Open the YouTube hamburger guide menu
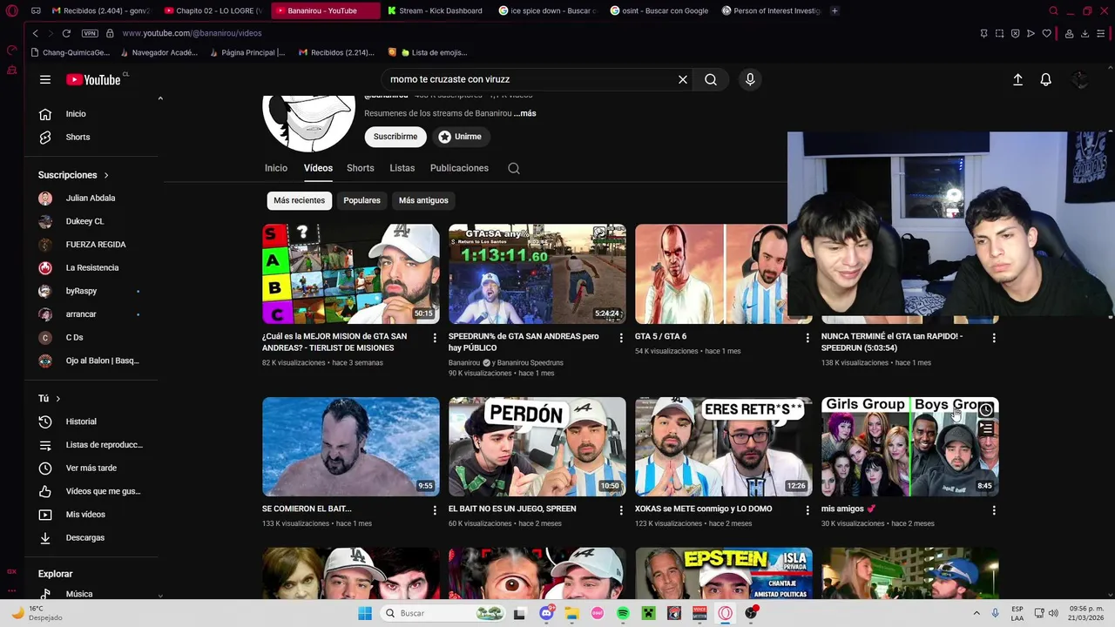 45,79
